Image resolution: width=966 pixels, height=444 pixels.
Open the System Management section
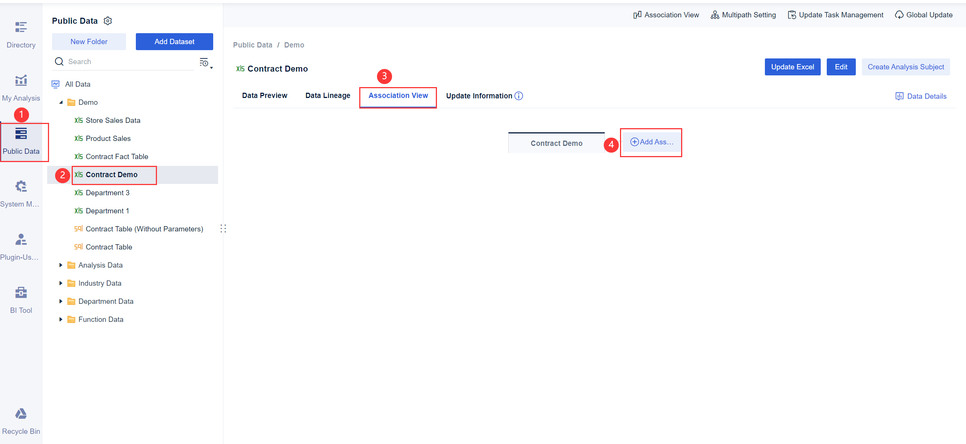pos(21,192)
